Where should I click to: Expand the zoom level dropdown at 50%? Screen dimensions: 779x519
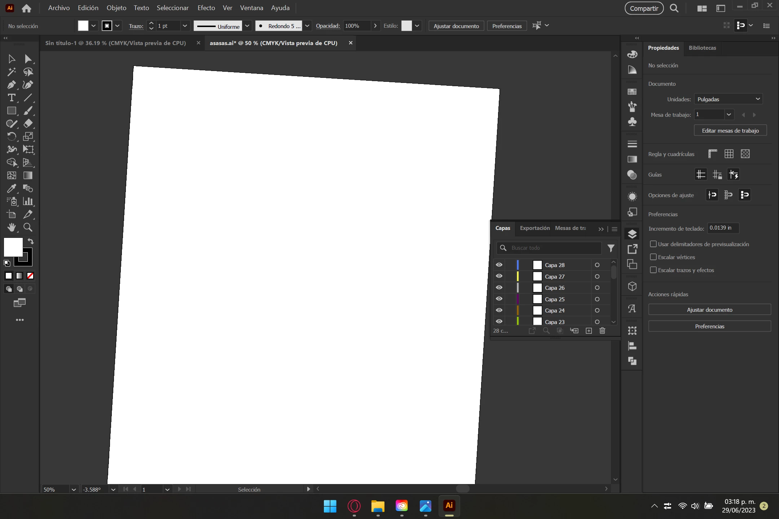74,489
